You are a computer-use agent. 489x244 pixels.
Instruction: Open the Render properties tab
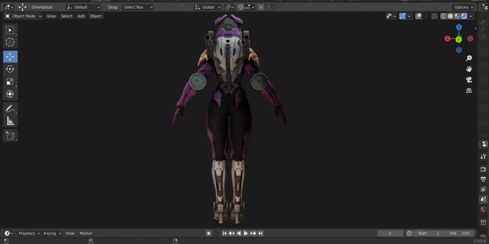483,169
